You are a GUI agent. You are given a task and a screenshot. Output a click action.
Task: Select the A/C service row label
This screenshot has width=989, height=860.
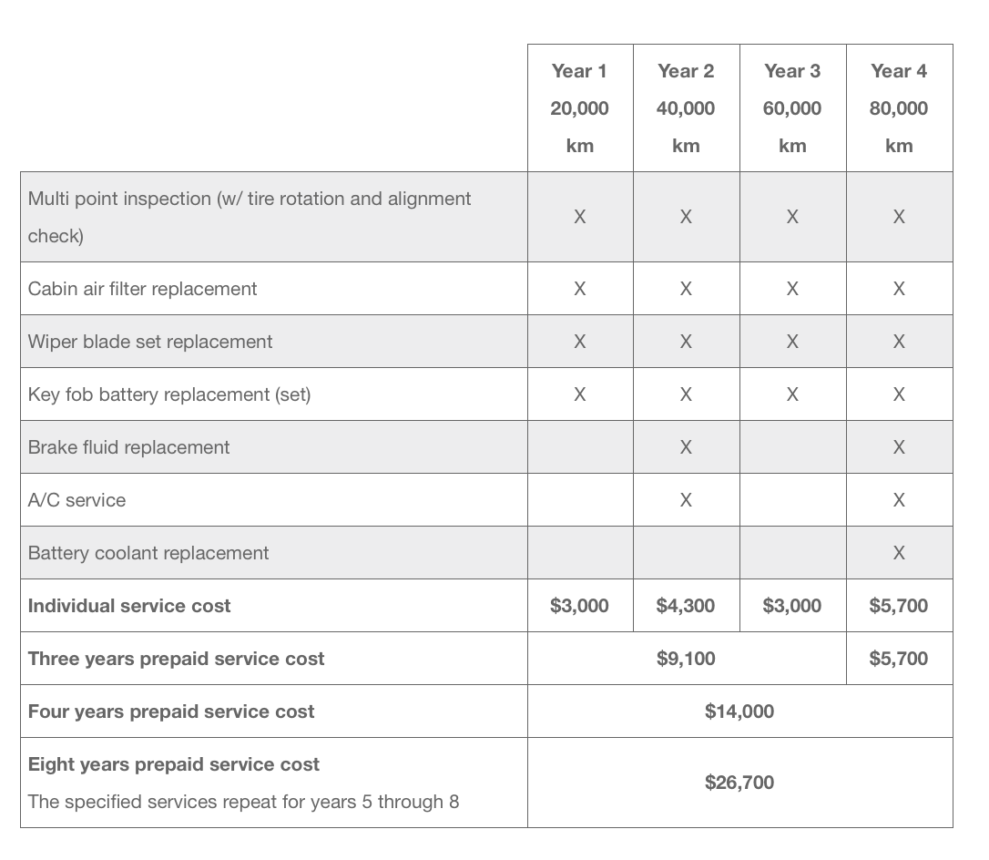coord(77,500)
